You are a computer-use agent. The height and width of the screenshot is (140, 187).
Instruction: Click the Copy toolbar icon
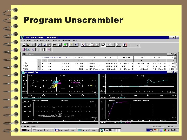click(44, 45)
